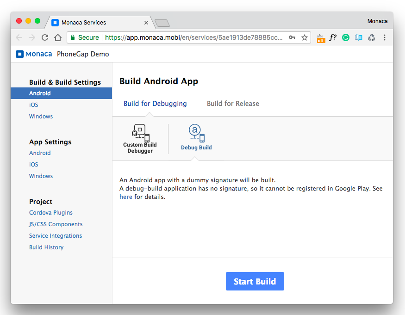Open JS/CSS Components page

(x=56, y=224)
